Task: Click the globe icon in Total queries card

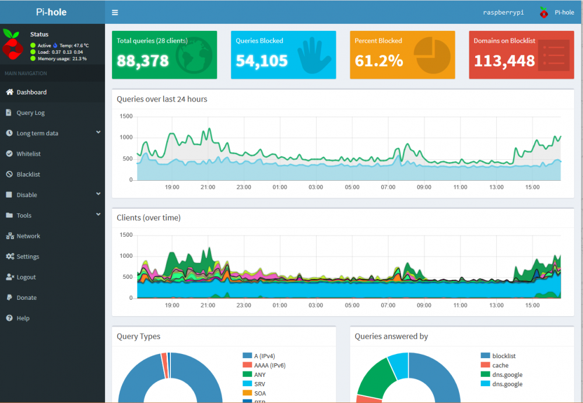Action: (194, 55)
